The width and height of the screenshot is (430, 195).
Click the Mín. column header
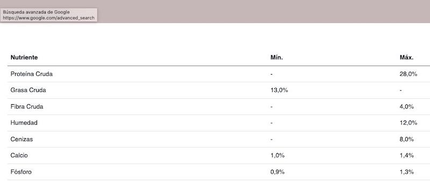point(276,57)
